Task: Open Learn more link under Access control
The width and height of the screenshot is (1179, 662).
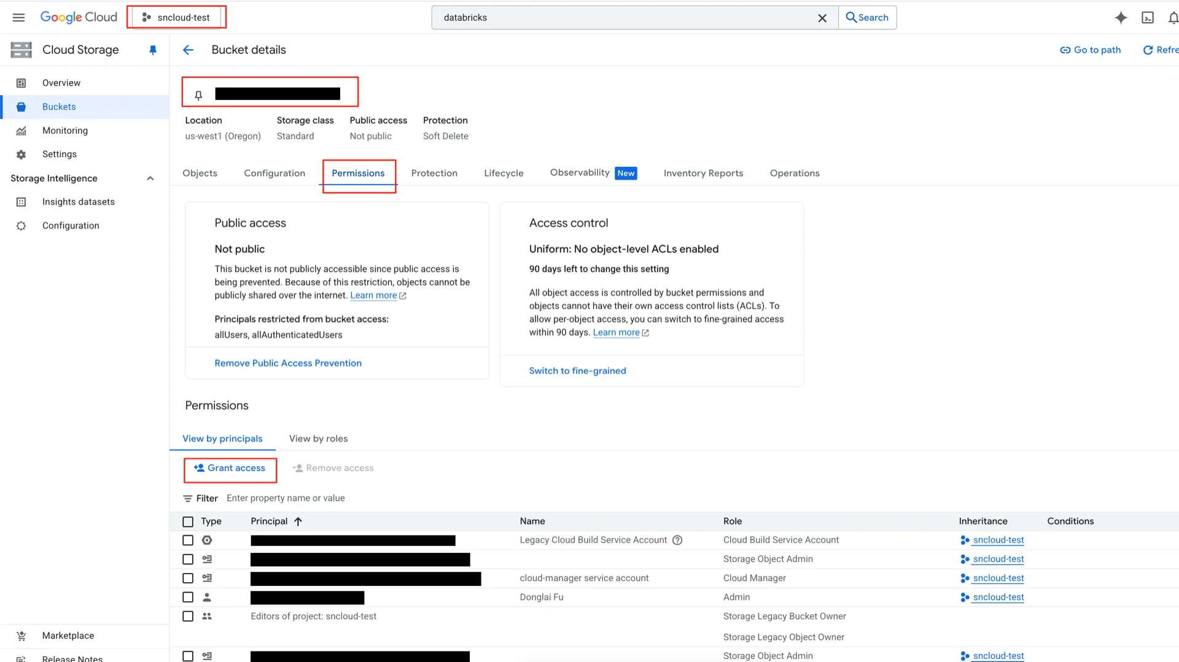Action: pyautogui.click(x=616, y=333)
